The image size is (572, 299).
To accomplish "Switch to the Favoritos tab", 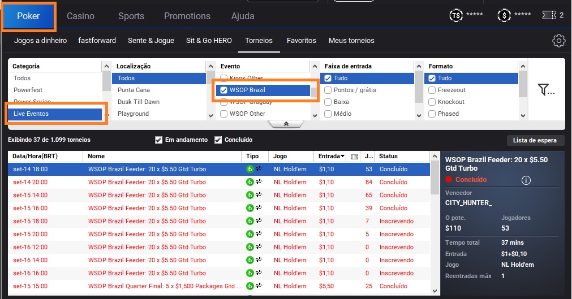I will coord(302,41).
